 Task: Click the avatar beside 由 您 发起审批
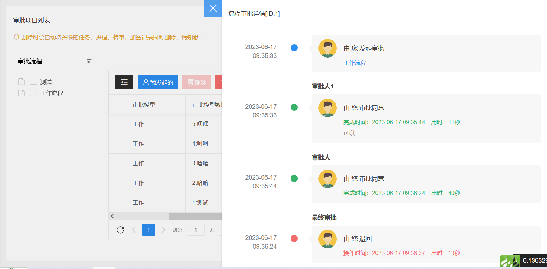(x=327, y=48)
